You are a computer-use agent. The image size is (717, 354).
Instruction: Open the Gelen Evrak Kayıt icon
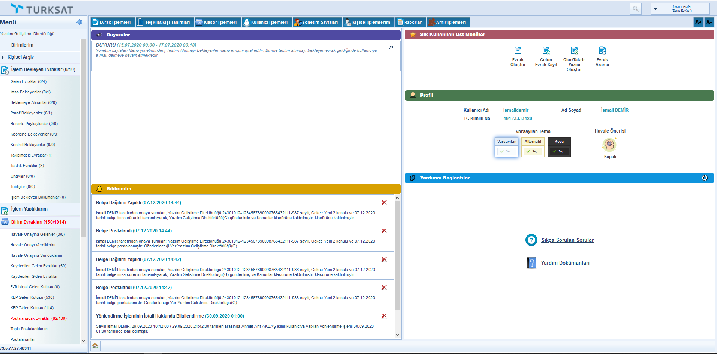(x=546, y=51)
